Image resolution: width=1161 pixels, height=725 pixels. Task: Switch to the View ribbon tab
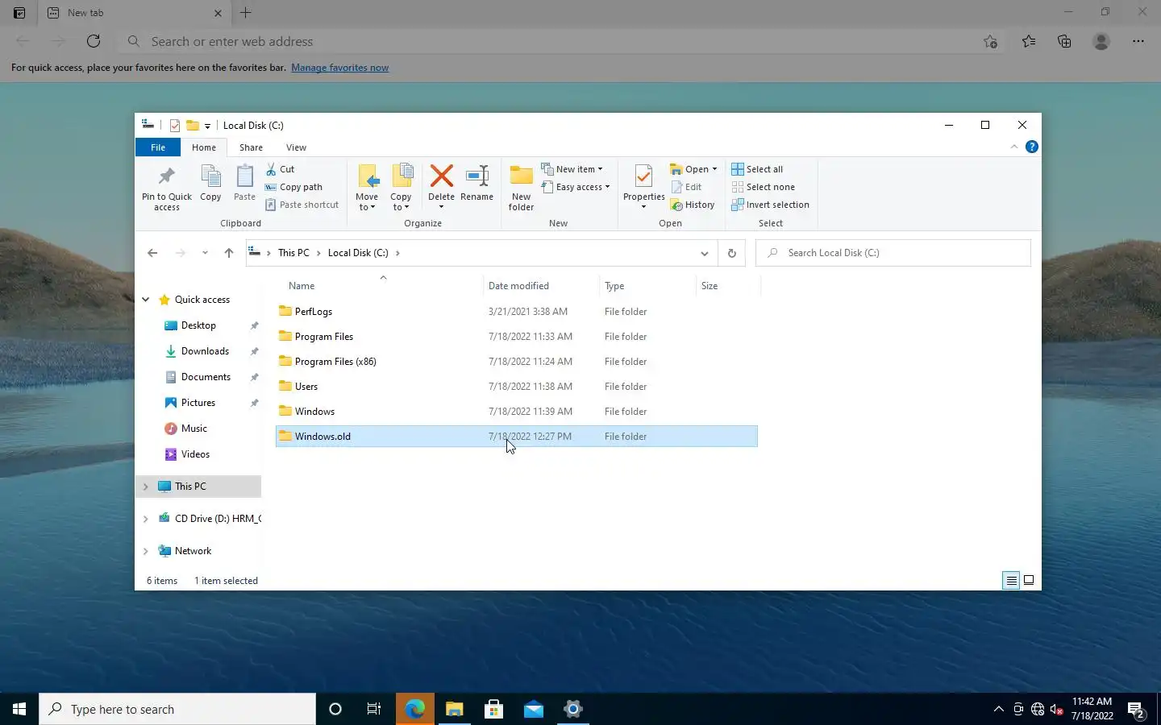click(296, 147)
